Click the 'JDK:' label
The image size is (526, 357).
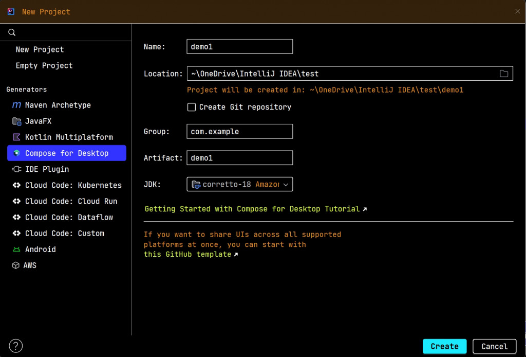152,184
